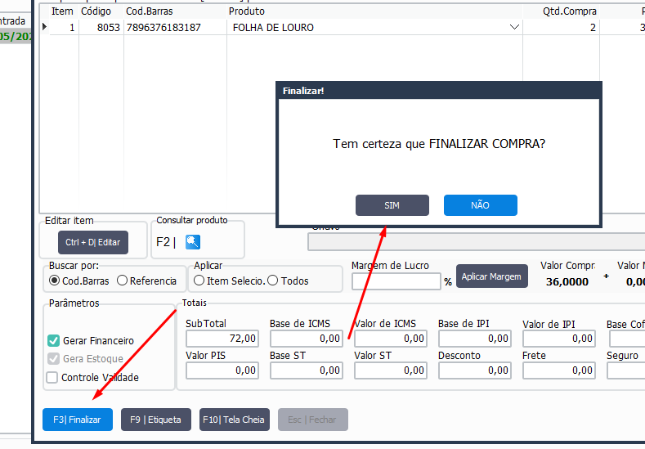The height and width of the screenshot is (449, 645).
Task: Click Aplicar Margem button
Action: [x=491, y=276]
